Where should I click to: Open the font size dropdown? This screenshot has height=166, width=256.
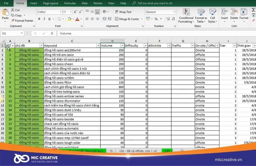click(x=71, y=12)
